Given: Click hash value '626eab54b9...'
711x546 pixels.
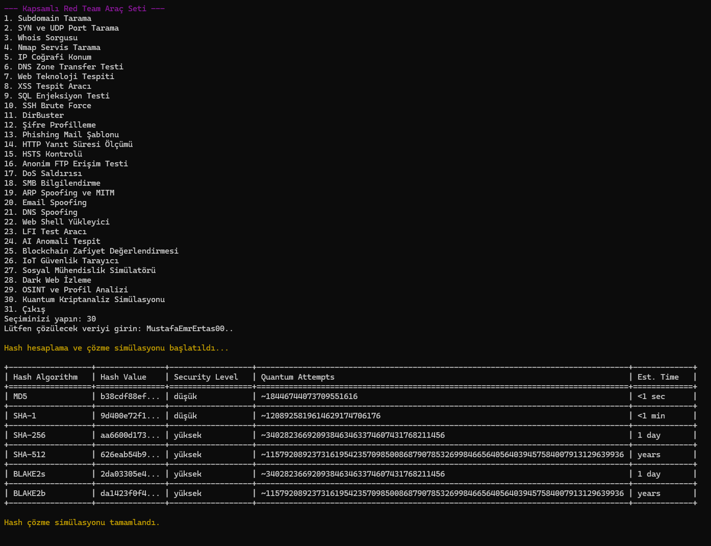Looking at the screenshot, I should (130, 455).
